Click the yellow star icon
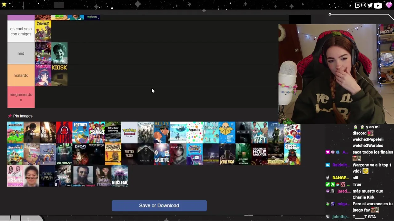Viewport: 394px width, 221px height. tap(4, 5)
